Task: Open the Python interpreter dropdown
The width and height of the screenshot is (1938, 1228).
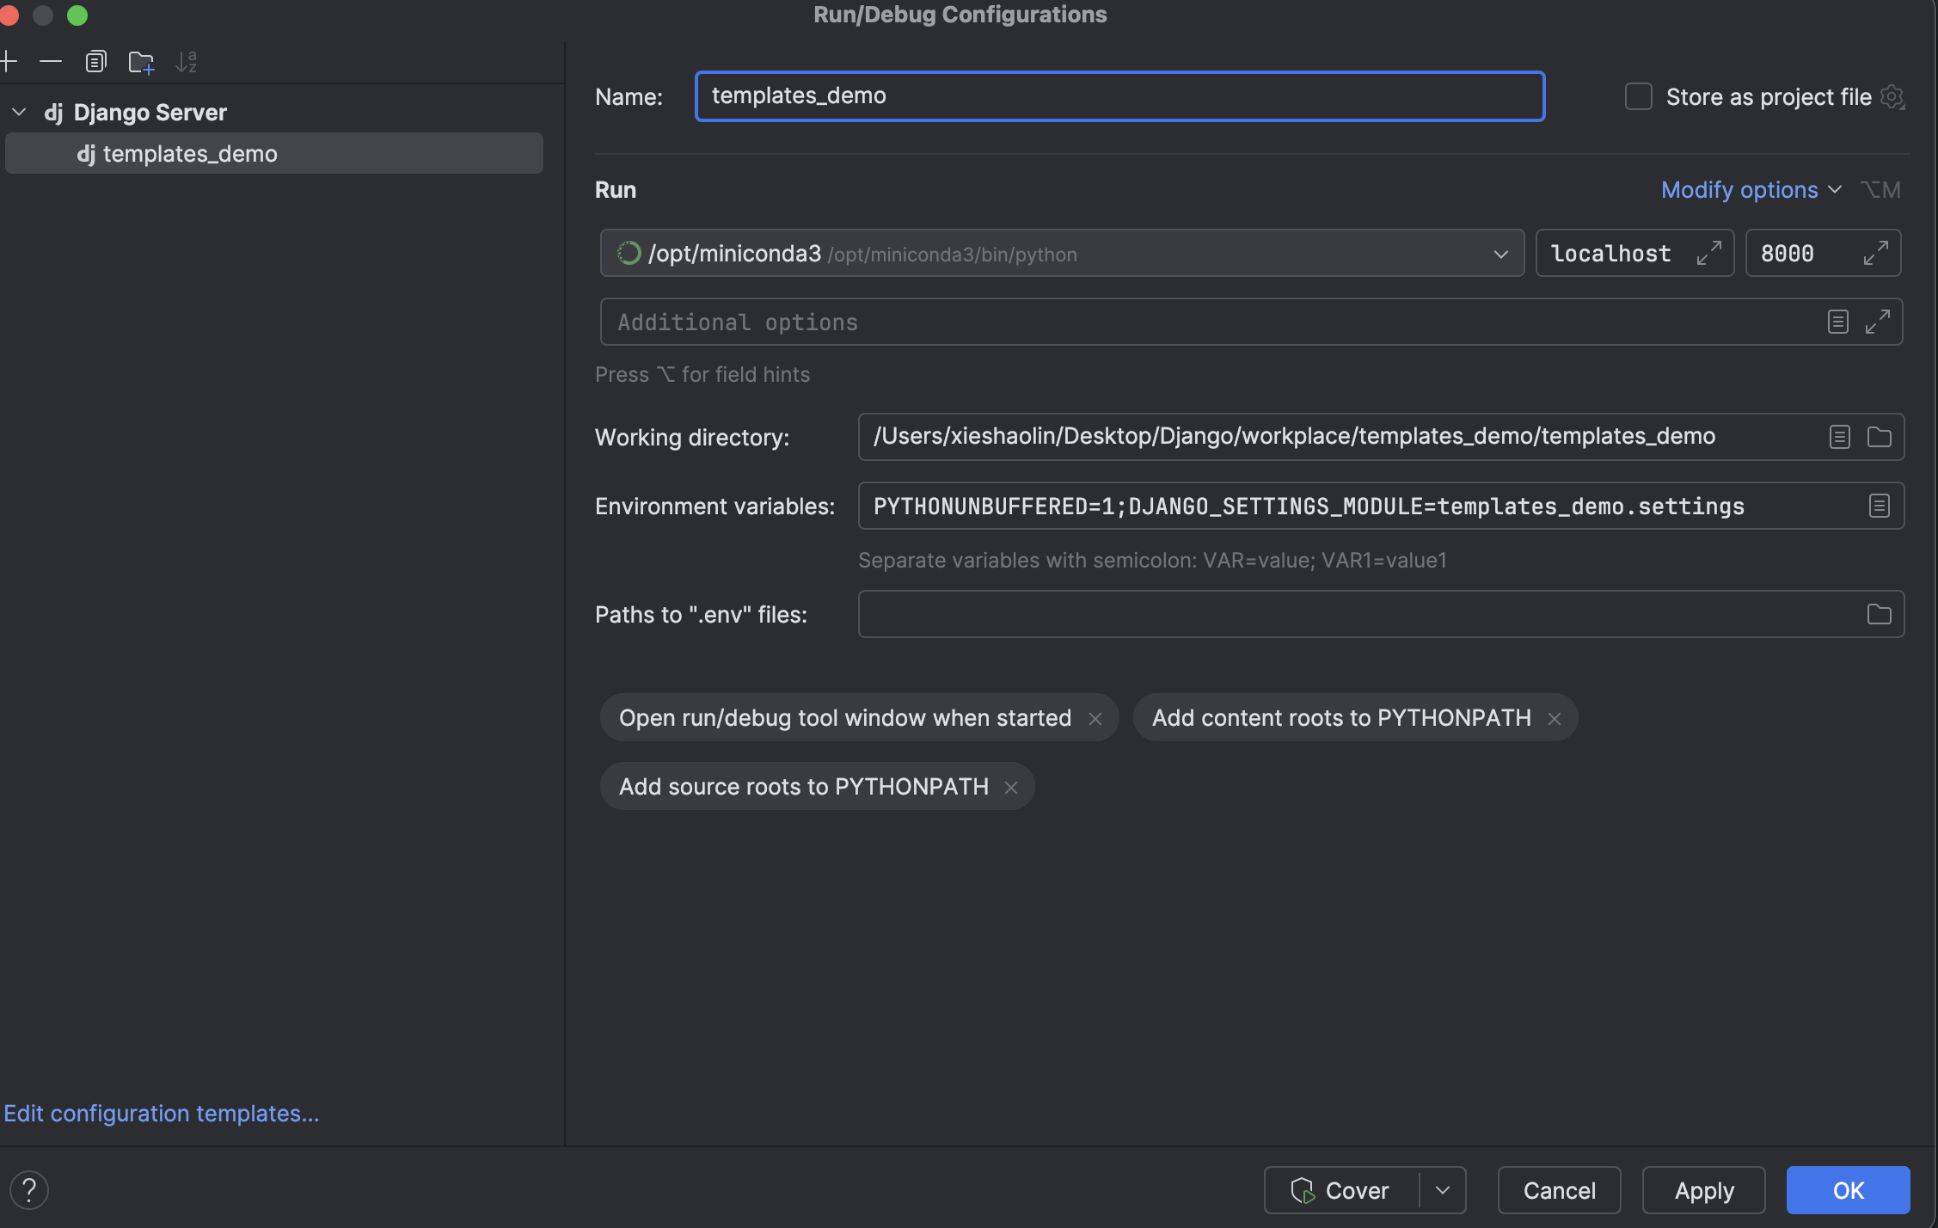Action: tap(1500, 254)
